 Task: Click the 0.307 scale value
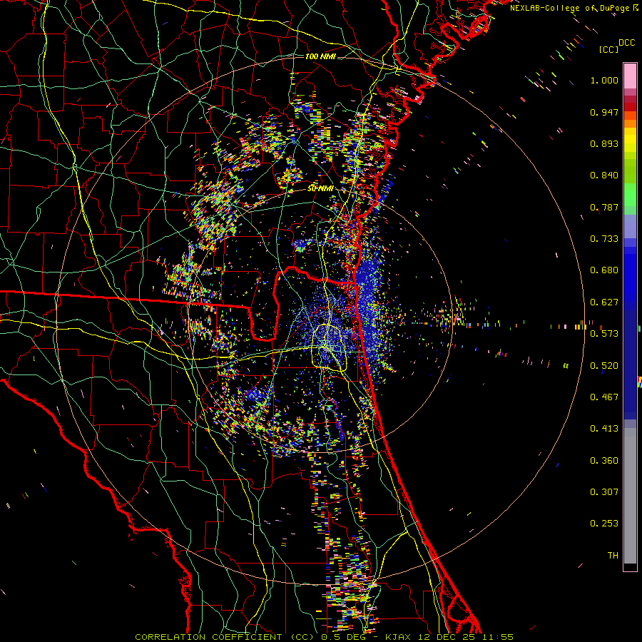[x=604, y=492]
